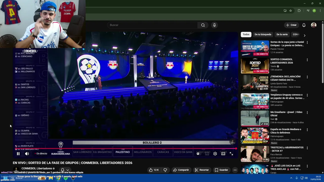
Task: Open options for TRISTEZAS Y ABURRIMIENTOS video
Action: tap(307, 148)
